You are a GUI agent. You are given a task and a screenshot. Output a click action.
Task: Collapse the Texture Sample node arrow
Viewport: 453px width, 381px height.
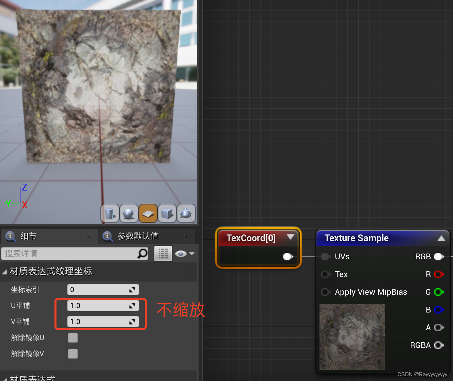pyautogui.click(x=441, y=238)
